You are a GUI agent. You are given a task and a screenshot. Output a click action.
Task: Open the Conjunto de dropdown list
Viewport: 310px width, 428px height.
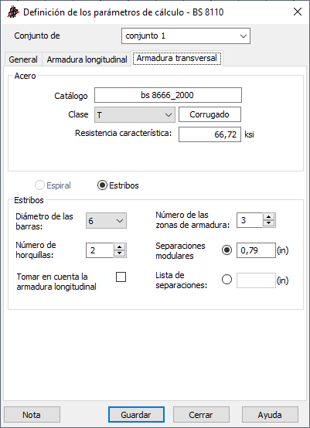pyautogui.click(x=186, y=36)
